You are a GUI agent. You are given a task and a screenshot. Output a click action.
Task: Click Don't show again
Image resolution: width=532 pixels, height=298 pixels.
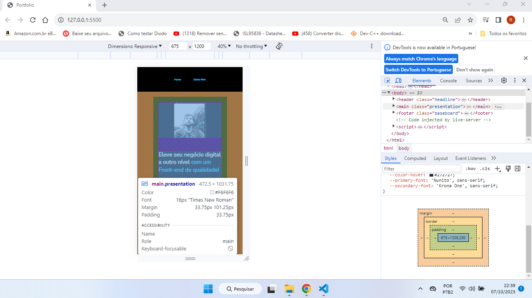(475, 70)
